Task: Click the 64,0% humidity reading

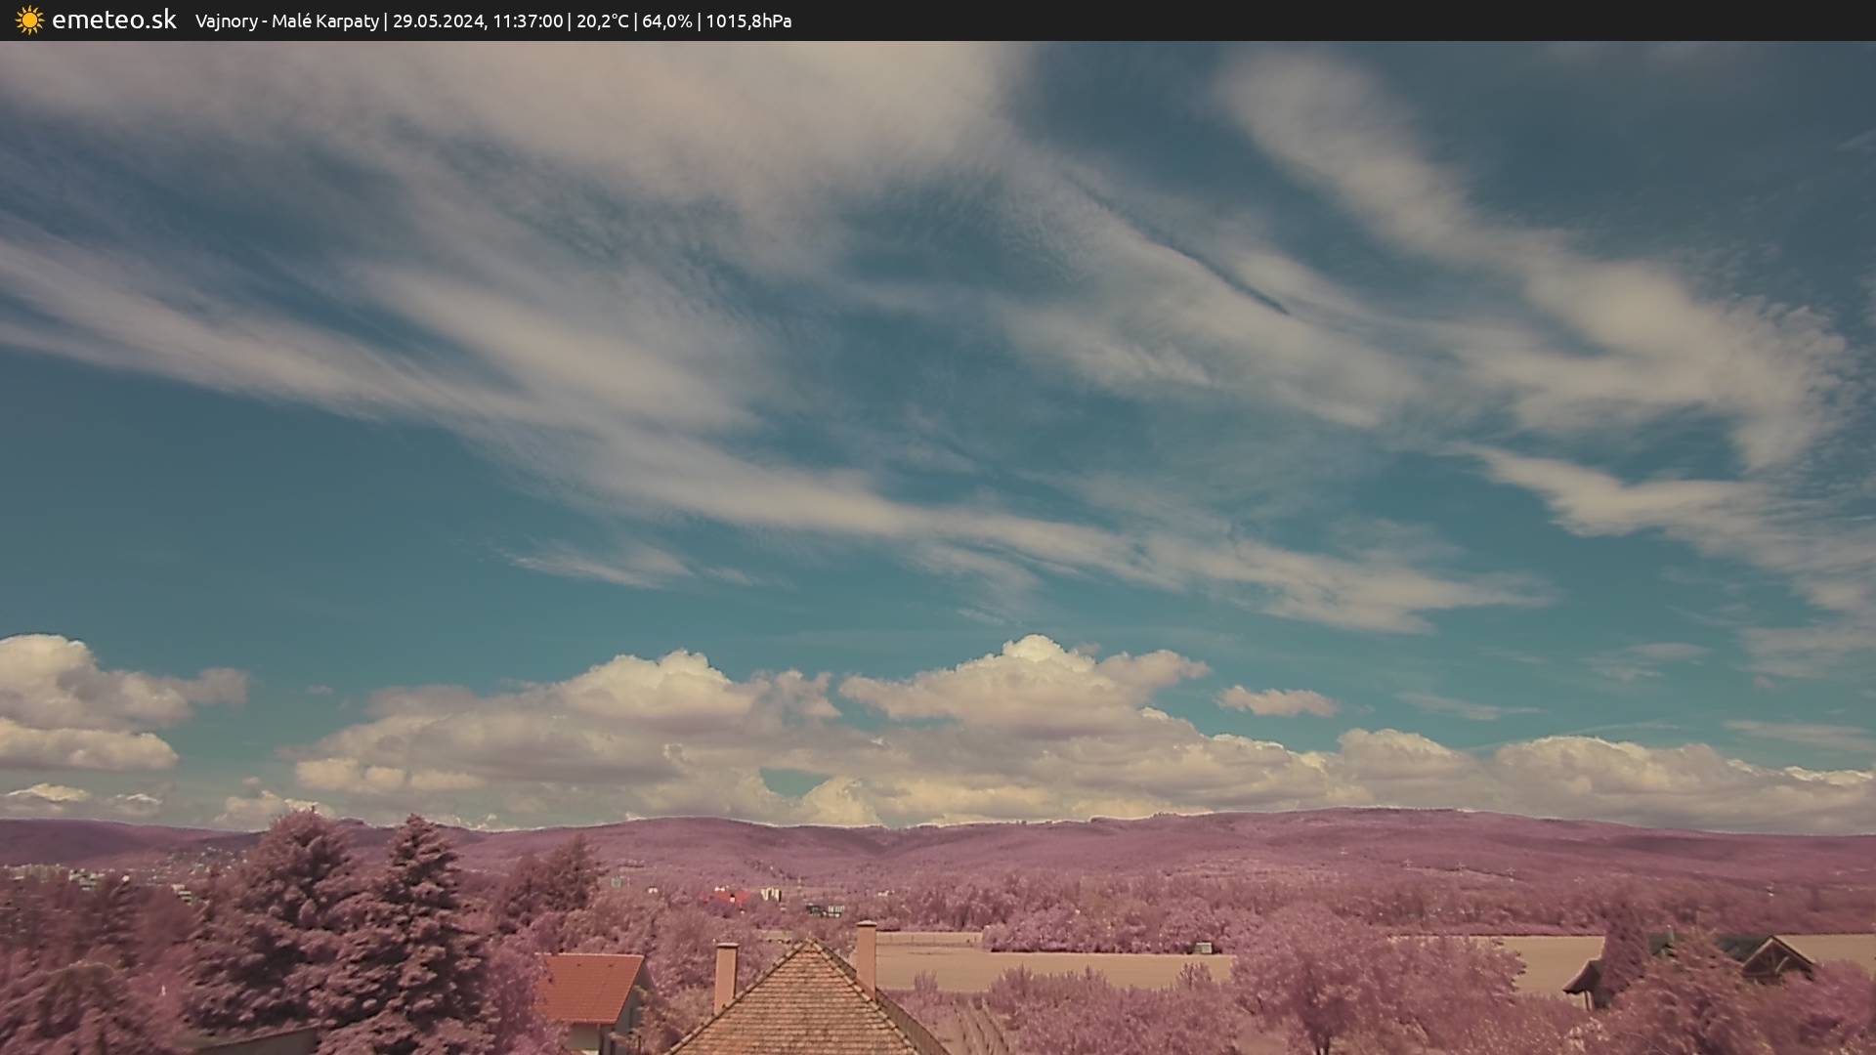Action: (x=666, y=21)
